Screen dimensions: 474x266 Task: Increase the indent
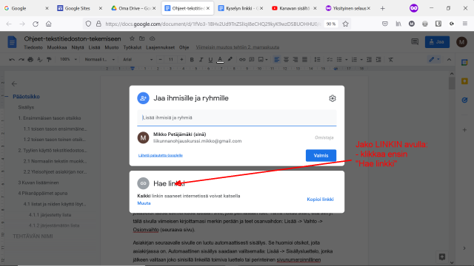(378, 60)
